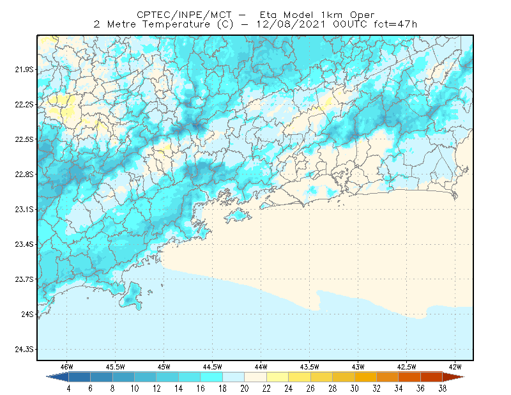Click the left blue arrow of colorbar
Screen dimensions: 511x395
point(57,377)
